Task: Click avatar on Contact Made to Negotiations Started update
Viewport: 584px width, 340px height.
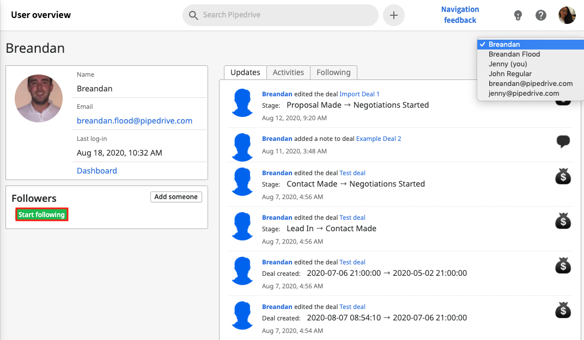Action: (242, 182)
